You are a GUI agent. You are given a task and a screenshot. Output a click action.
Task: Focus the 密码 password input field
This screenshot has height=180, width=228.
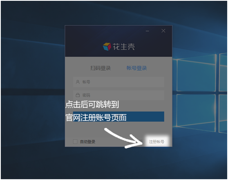tap(118, 95)
